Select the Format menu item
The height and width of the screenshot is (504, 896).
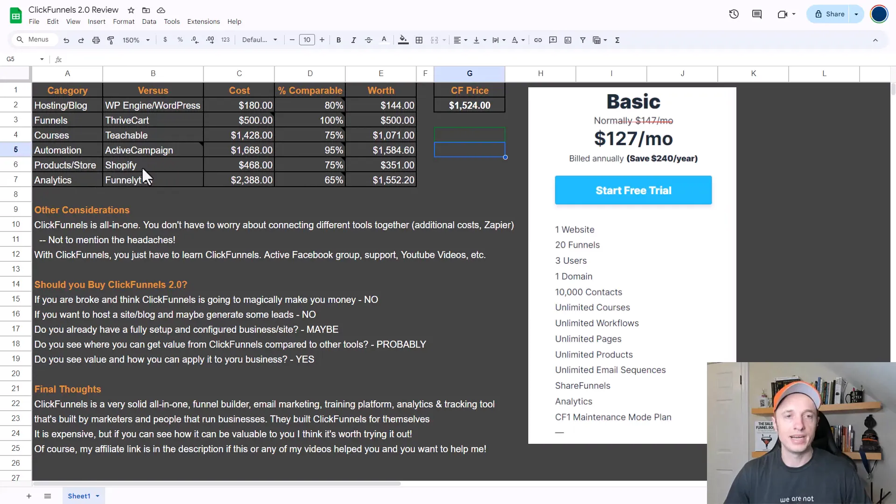(x=124, y=21)
